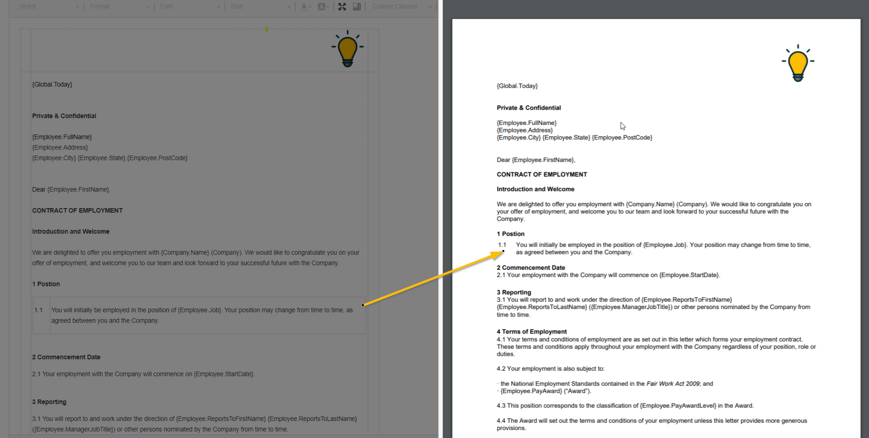The height and width of the screenshot is (438, 869).
Task: Click 'Private & Confidential' in the editor
Action: pos(64,116)
